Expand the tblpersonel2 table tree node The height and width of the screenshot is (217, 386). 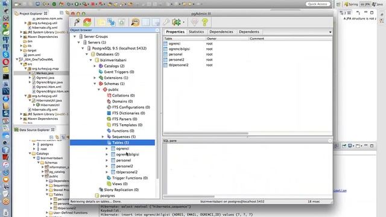point(107,172)
